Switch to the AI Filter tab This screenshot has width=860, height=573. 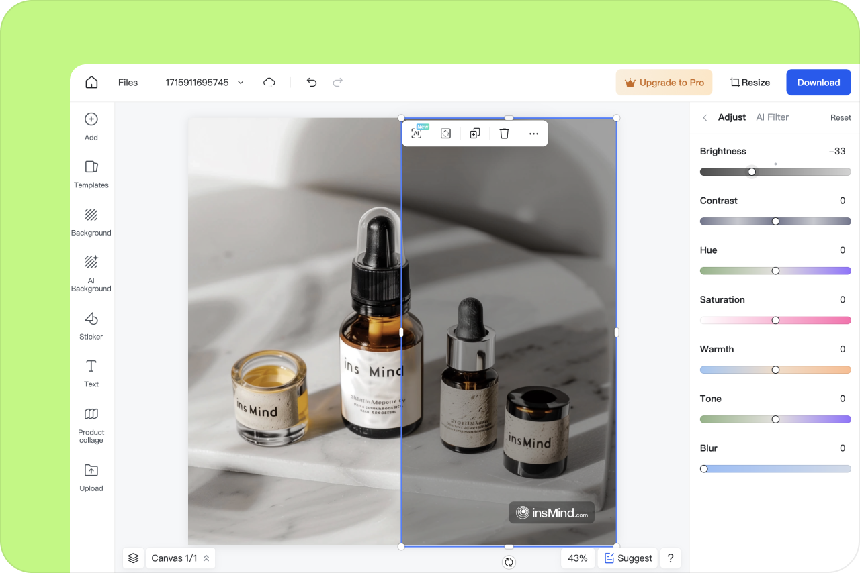coord(773,117)
